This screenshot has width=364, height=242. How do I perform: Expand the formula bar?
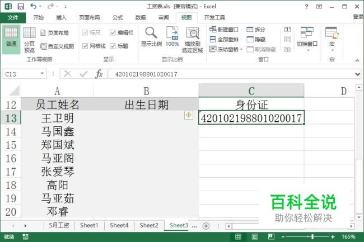(357, 74)
